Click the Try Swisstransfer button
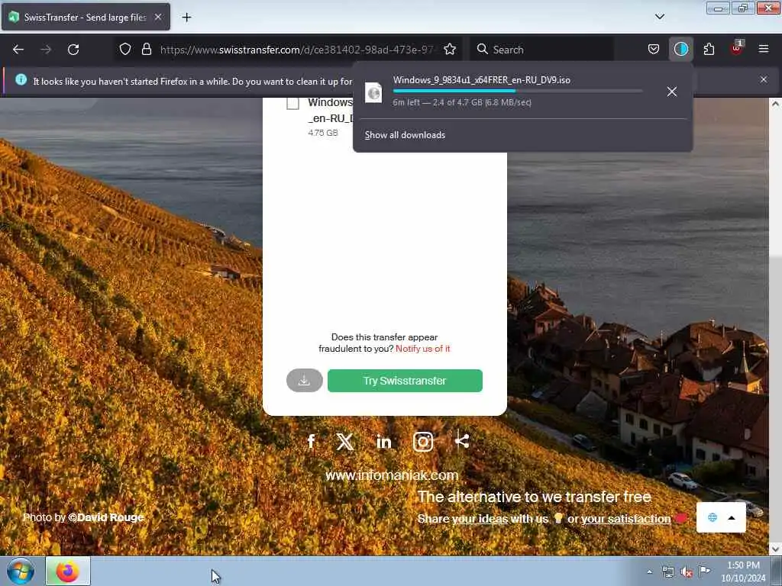 coord(405,381)
